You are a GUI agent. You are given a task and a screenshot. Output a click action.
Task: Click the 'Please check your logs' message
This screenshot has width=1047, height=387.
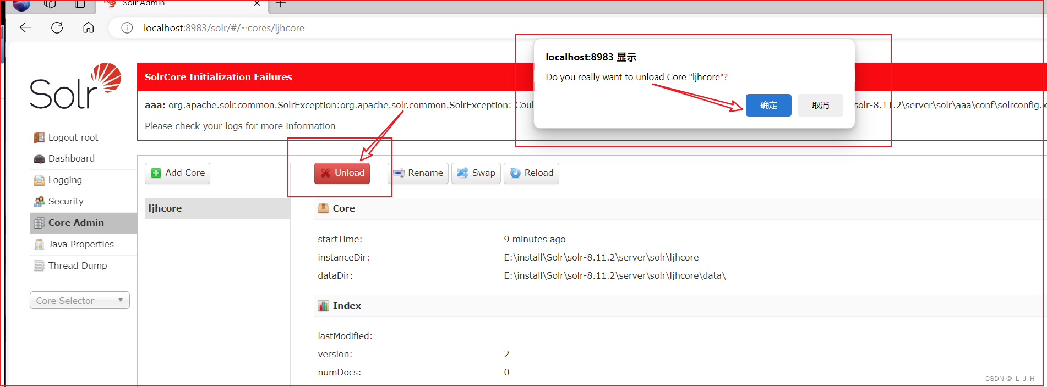240,126
